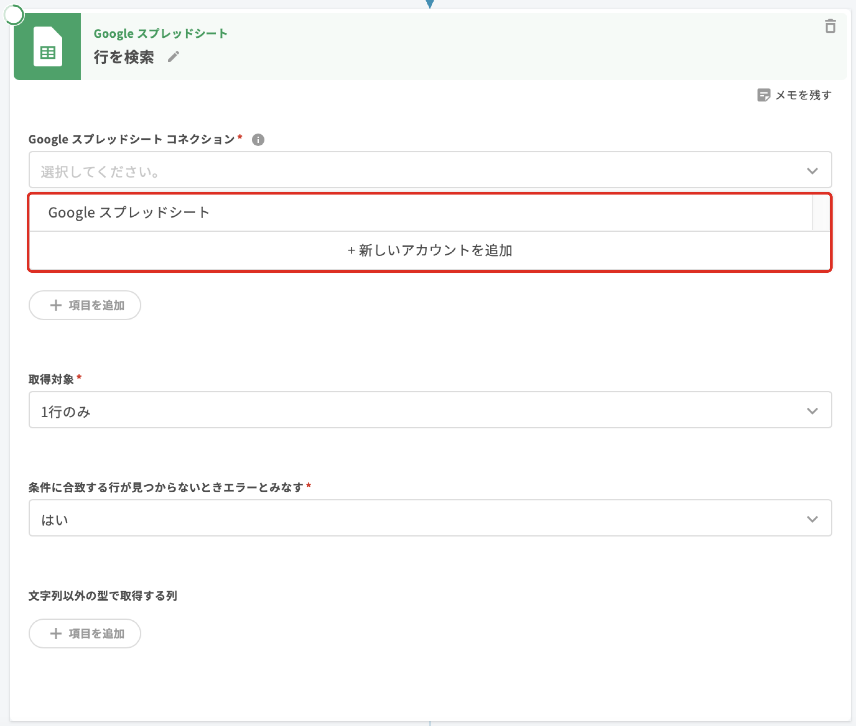This screenshot has height=726, width=856.
Task: Click the 行を検索 step title
Action: (x=124, y=57)
